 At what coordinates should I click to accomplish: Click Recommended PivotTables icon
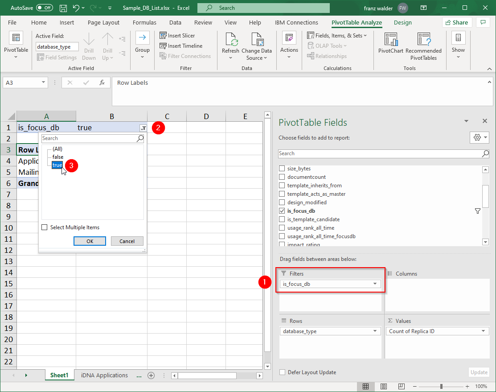click(423, 40)
